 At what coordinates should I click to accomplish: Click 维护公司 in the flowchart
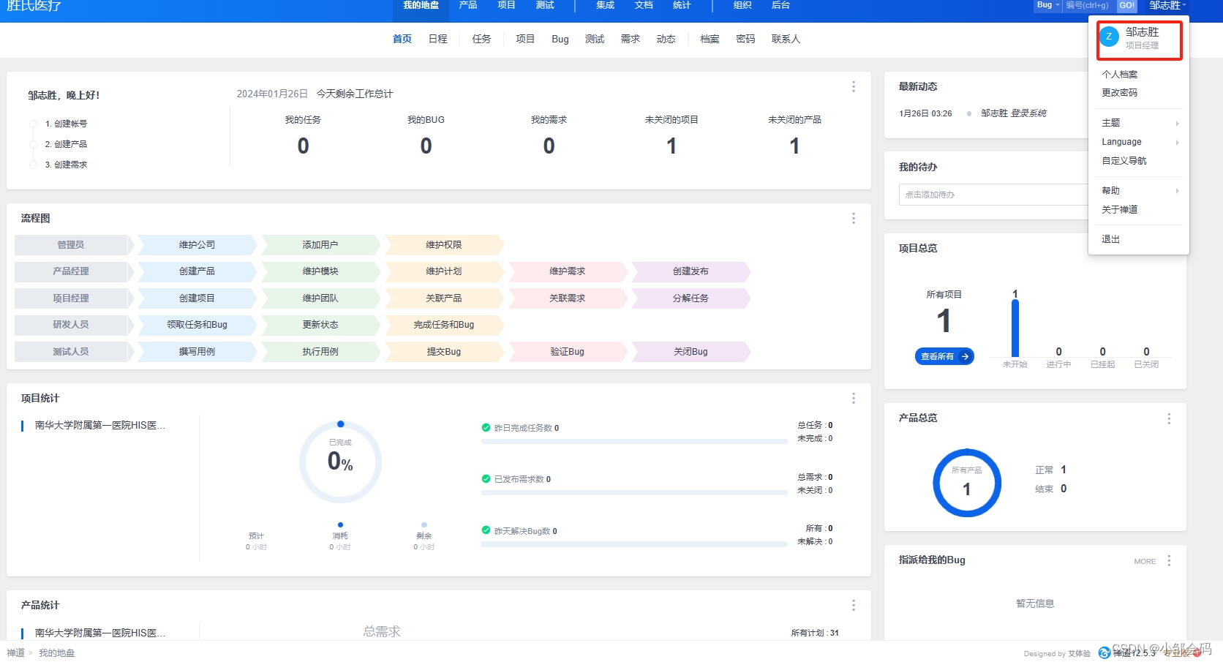(x=197, y=245)
